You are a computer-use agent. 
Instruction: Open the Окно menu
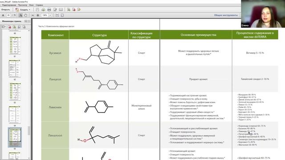click(31, 5)
